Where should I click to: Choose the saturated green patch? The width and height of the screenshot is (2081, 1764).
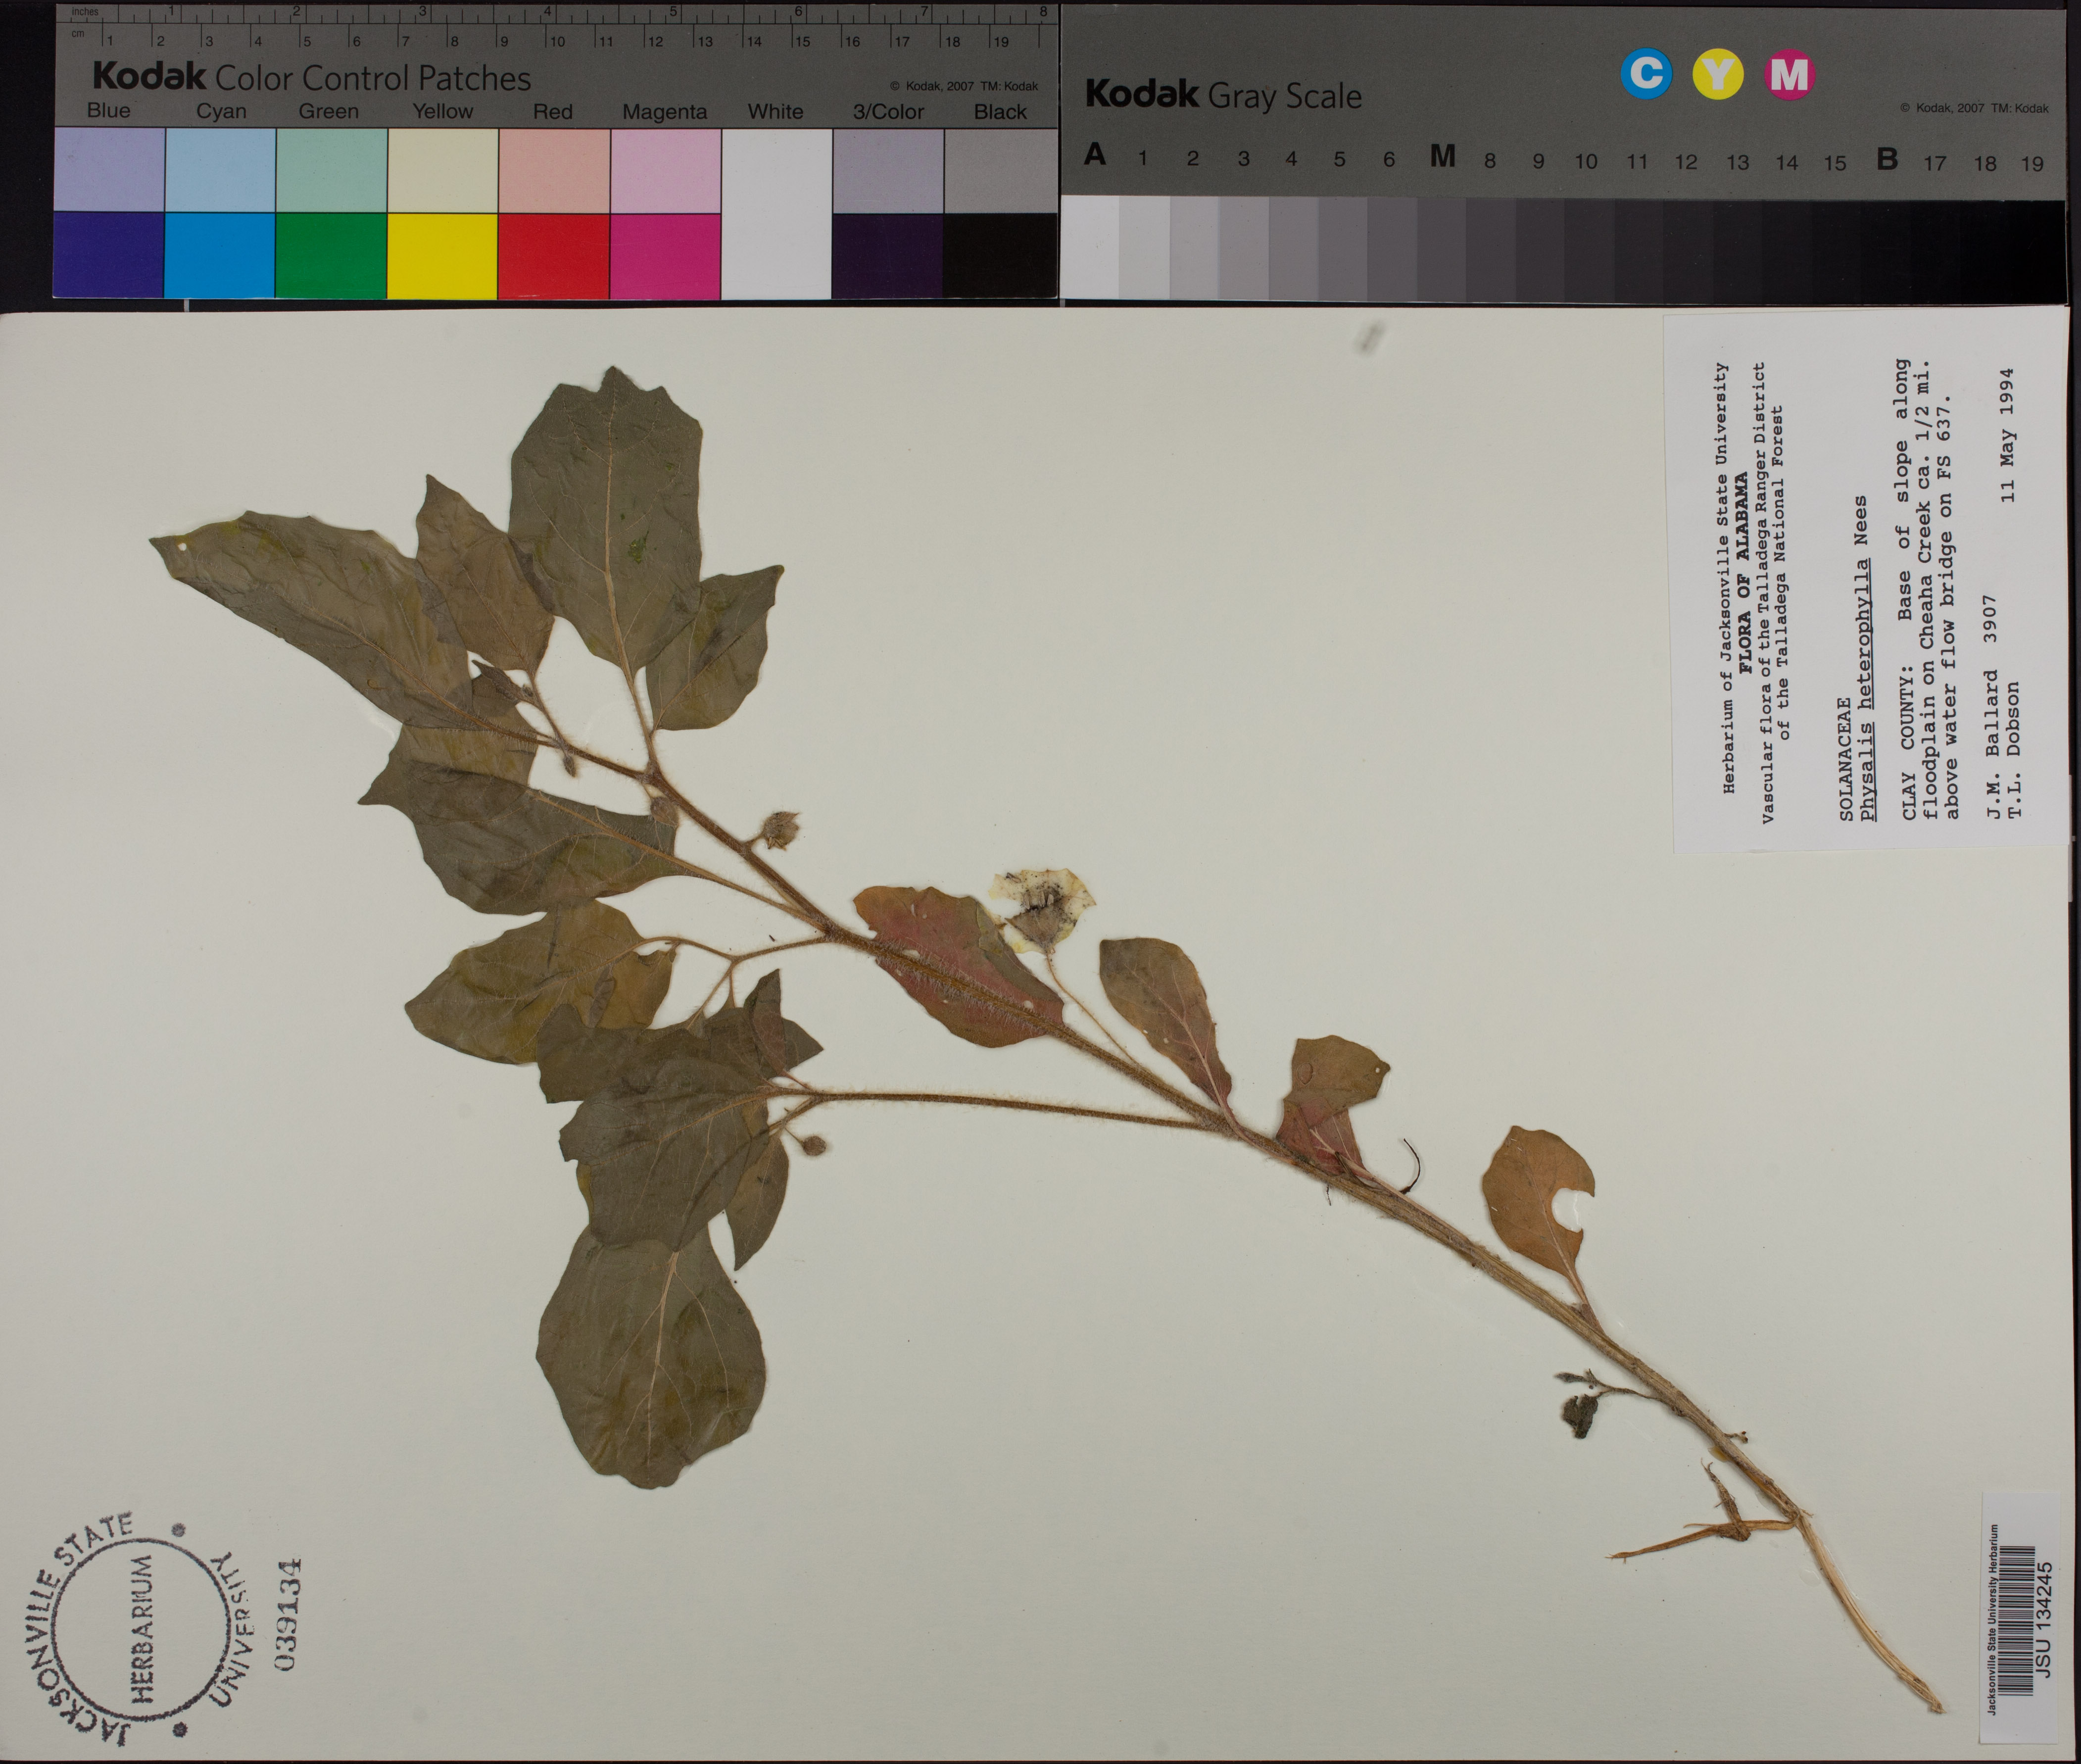pyautogui.click(x=331, y=255)
